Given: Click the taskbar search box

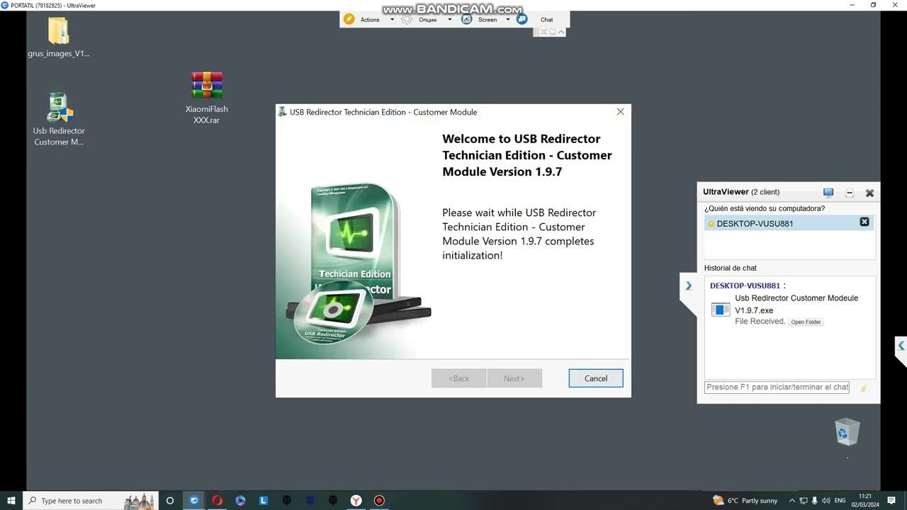Looking at the screenshot, I should 91,501.
